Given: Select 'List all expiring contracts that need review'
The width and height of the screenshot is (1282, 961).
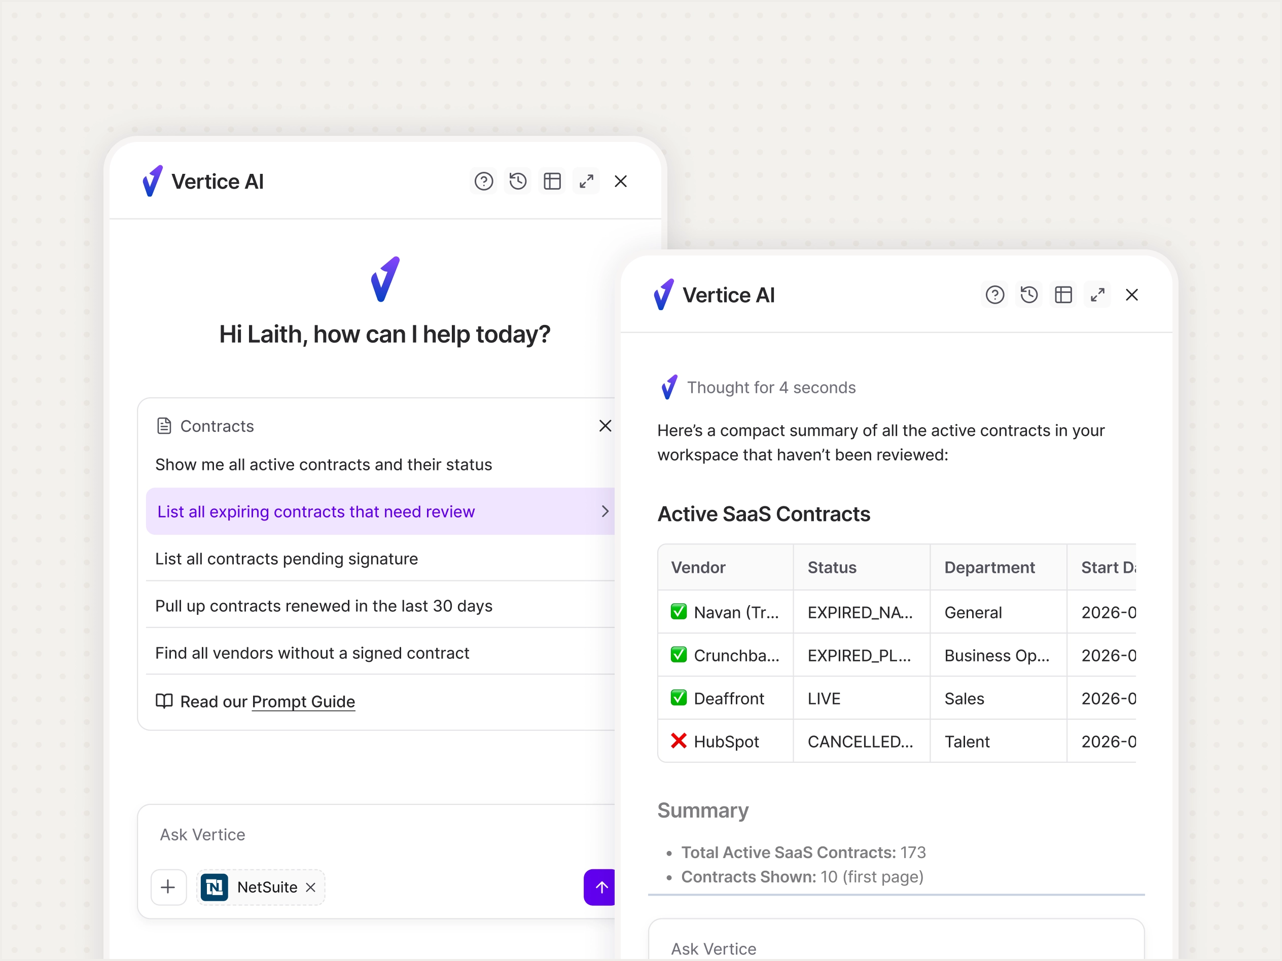Looking at the screenshot, I should (x=380, y=511).
